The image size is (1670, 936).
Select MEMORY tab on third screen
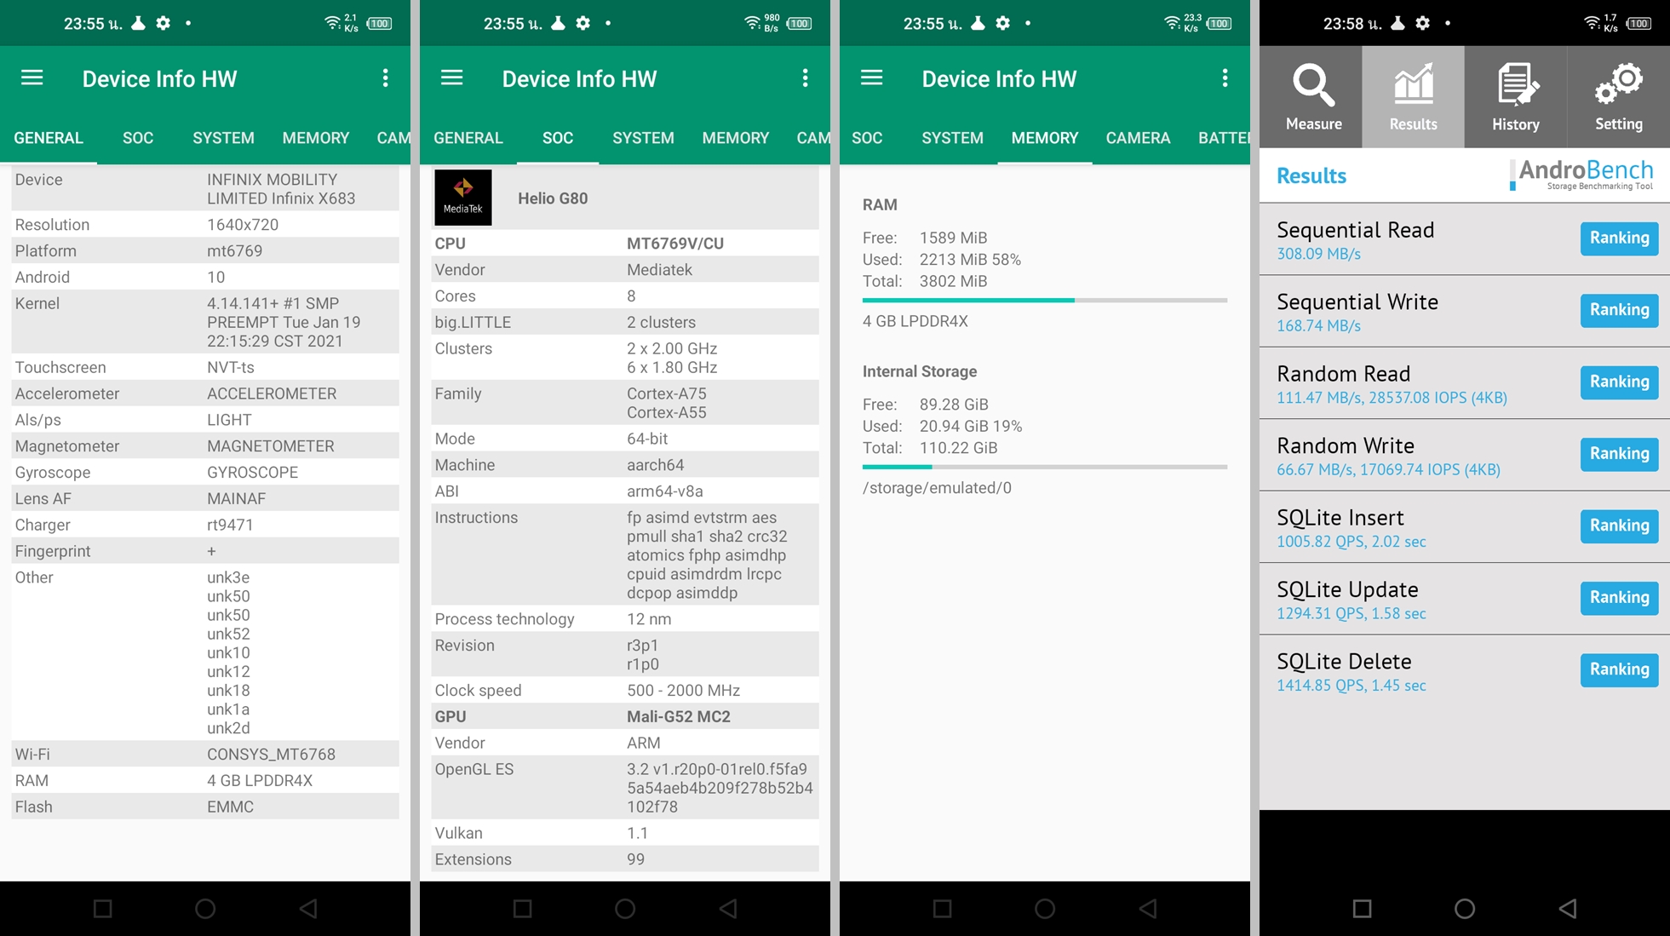(x=1045, y=138)
